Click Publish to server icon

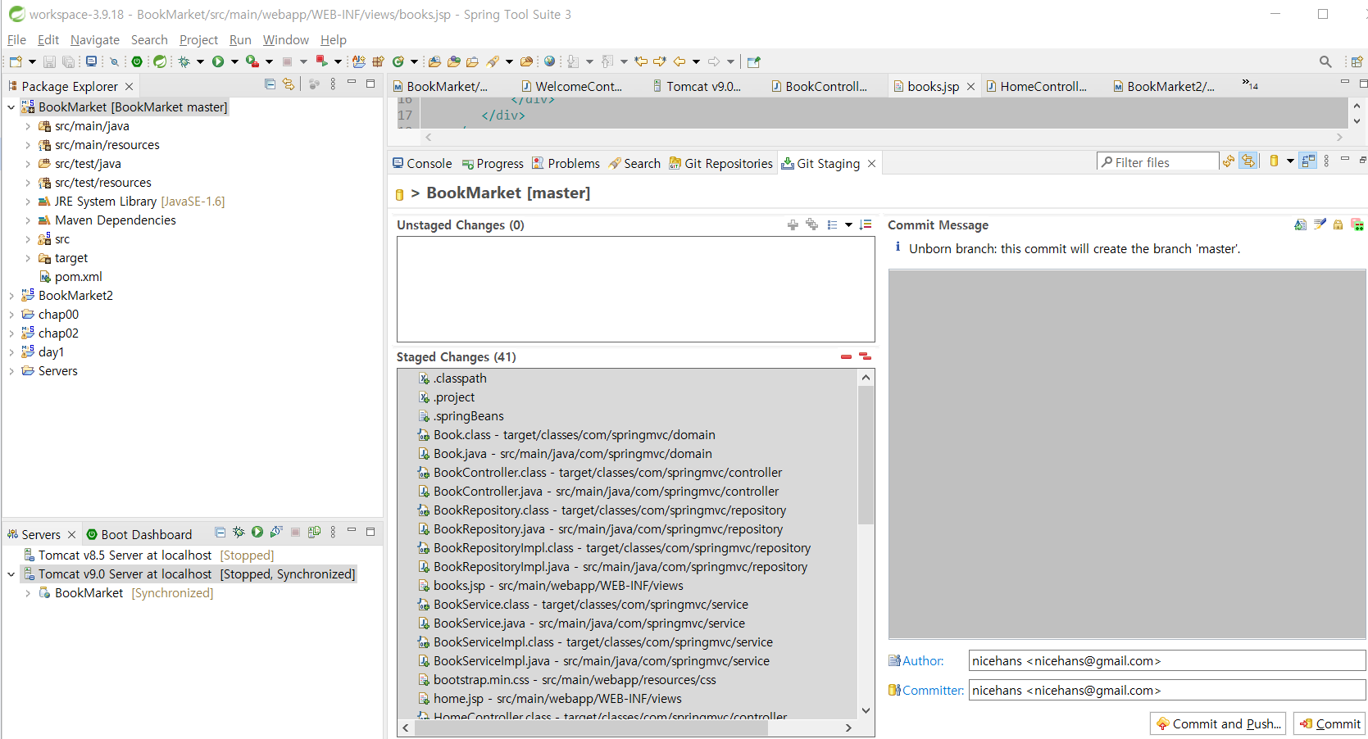pyautogui.click(x=314, y=533)
